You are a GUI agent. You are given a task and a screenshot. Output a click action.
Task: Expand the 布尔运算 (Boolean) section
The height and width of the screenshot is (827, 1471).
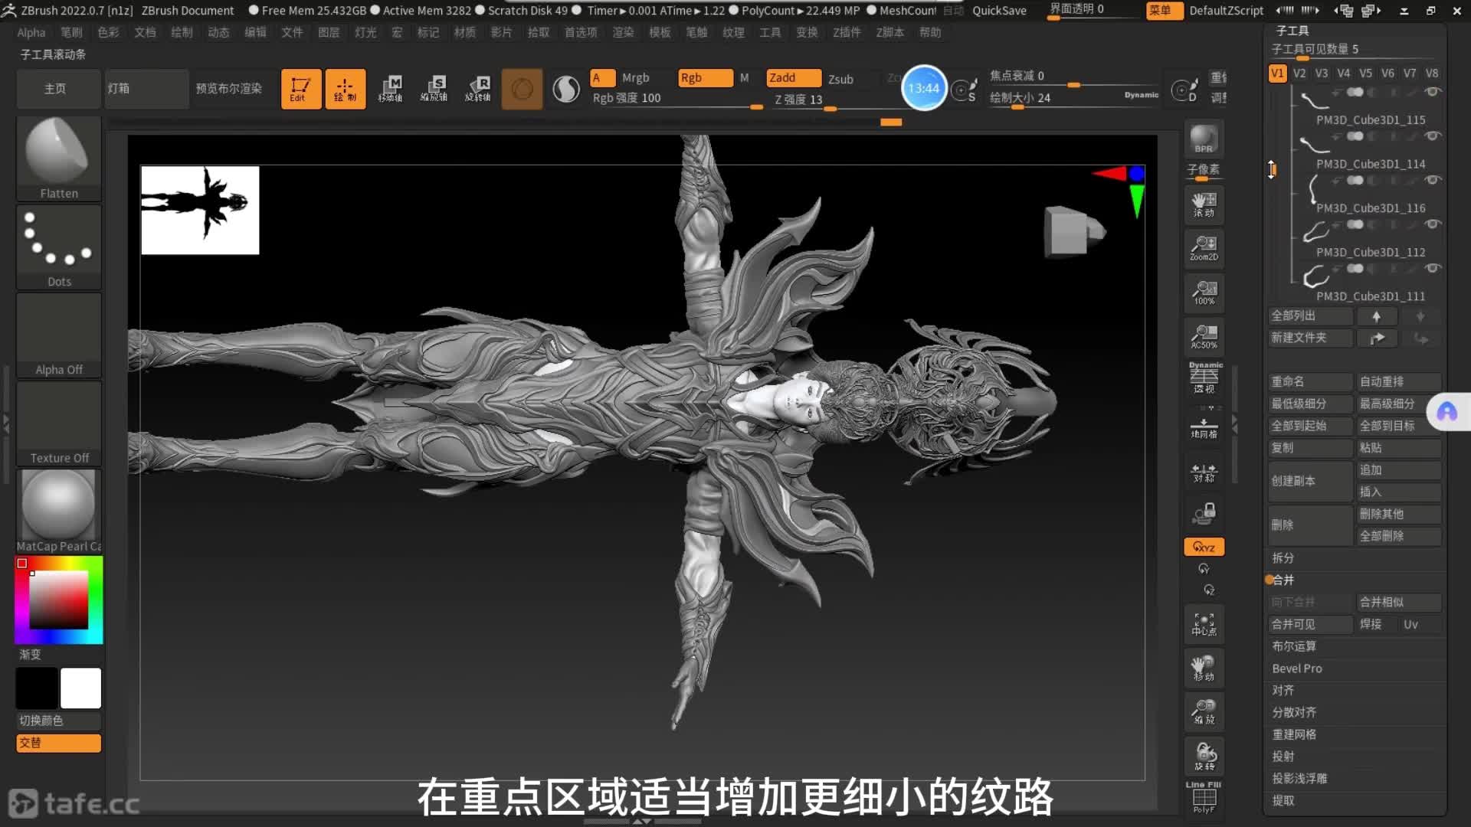pyautogui.click(x=1294, y=646)
